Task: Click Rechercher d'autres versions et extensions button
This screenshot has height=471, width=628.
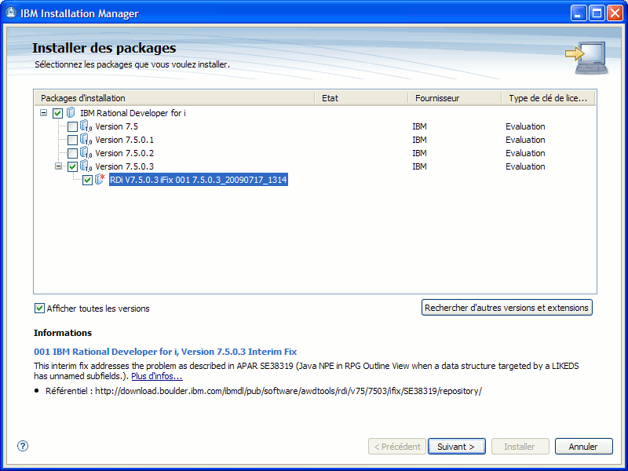Action: [x=506, y=308]
